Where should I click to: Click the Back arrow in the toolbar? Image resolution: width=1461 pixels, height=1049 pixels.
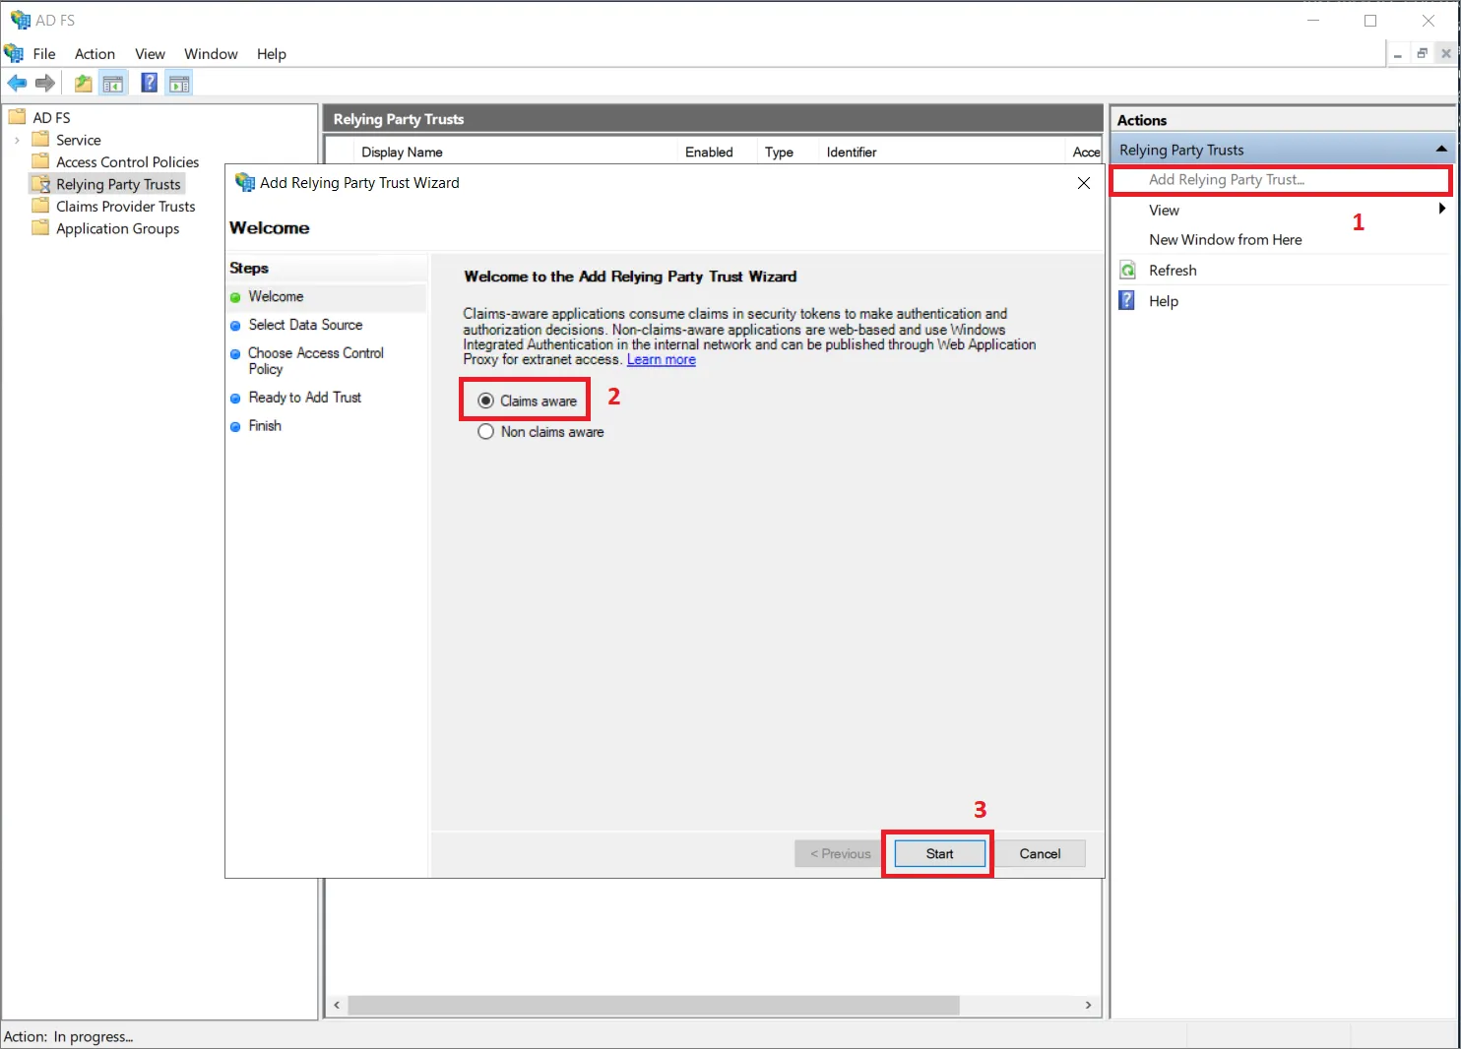click(x=17, y=83)
